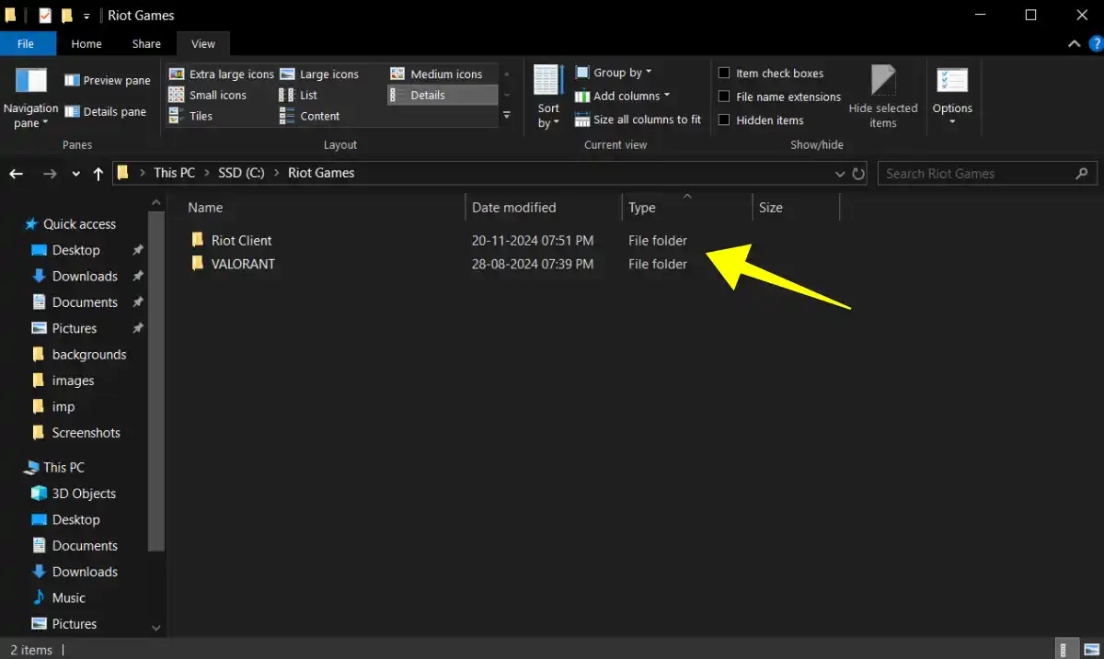Select Small icons layout
1104x659 pixels.
point(217,95)
